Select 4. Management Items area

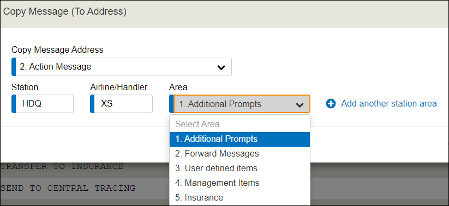coord(240,183)
